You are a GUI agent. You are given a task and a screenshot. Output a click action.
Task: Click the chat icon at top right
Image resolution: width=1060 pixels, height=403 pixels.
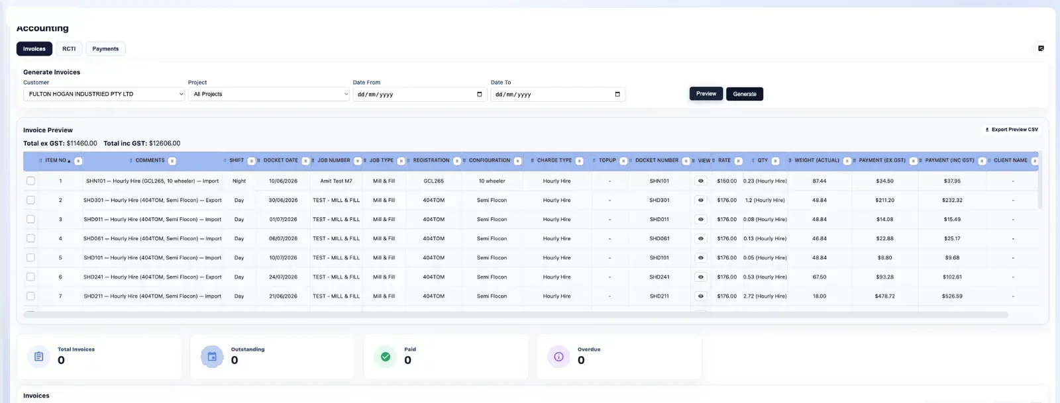click(1041, 48)
